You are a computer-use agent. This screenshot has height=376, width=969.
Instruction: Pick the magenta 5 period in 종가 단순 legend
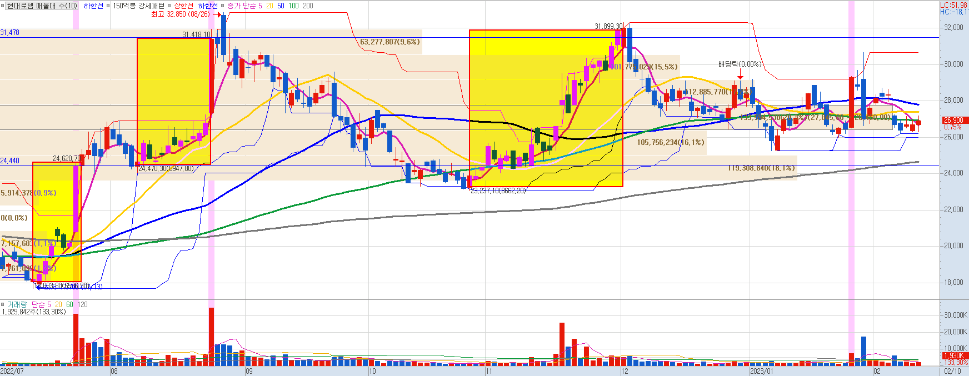tap(260, 6)
